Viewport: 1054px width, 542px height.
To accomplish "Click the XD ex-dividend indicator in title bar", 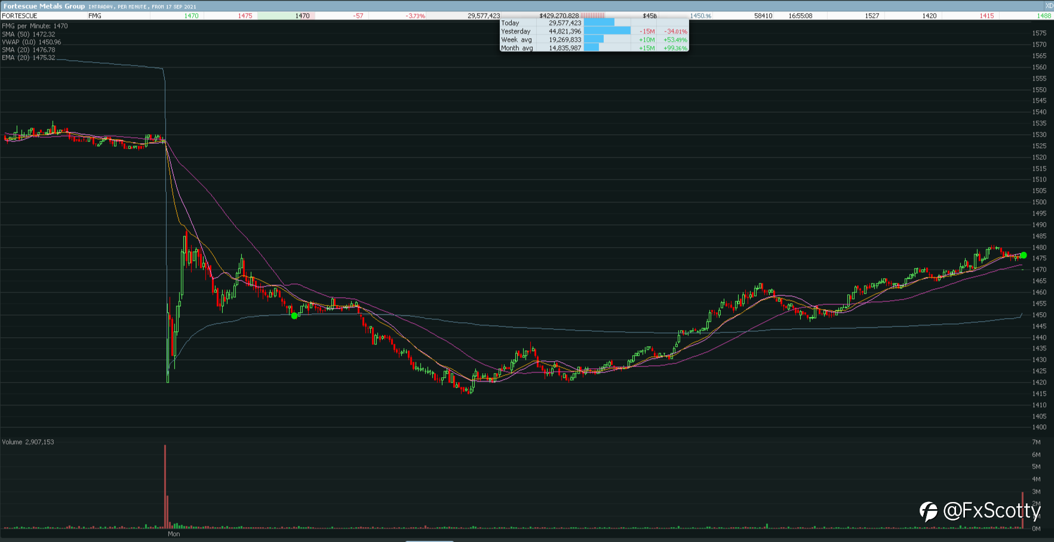I will (x=1049, y=5).
